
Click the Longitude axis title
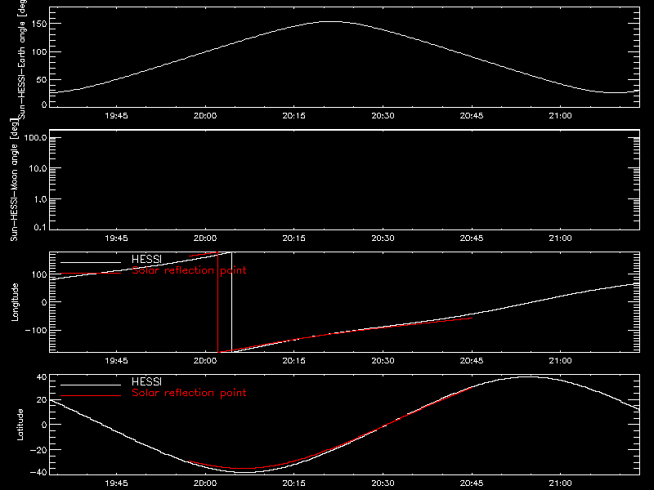[15, 302]
